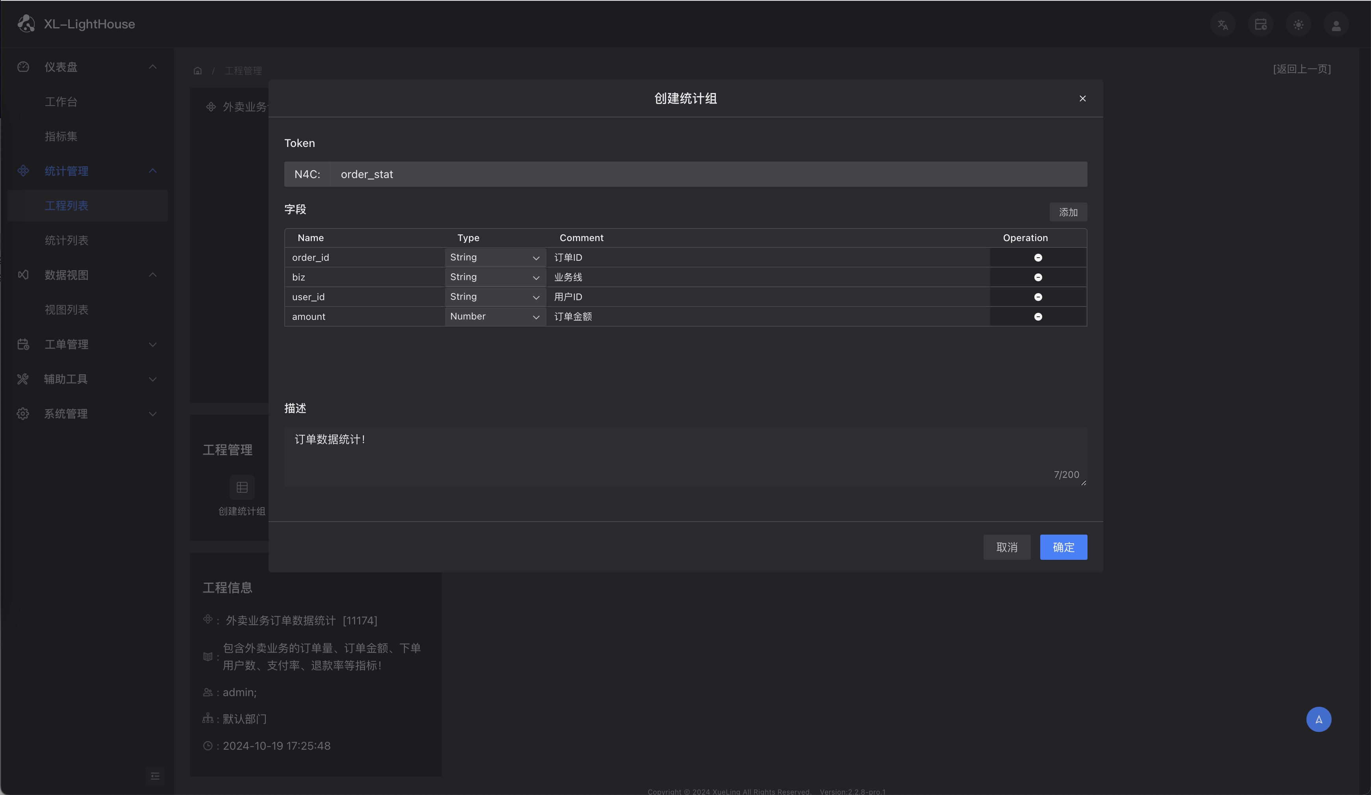Image resolution: width=1371 pixels, height=795 pixels.
Task: Click the 外卖业务订单数据统计 [11174] text
Action: 301,621
